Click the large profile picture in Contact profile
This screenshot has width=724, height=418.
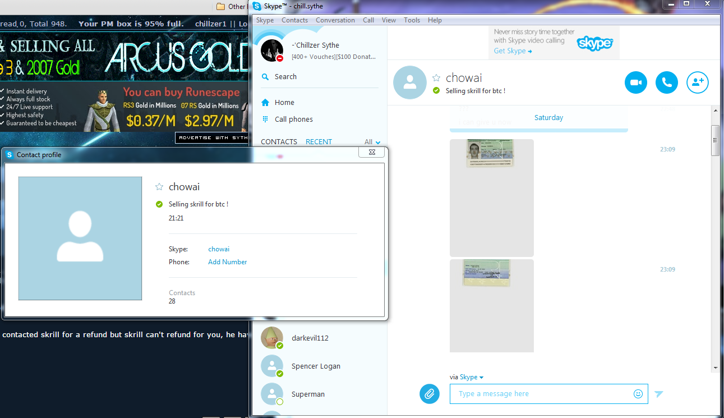80,238
